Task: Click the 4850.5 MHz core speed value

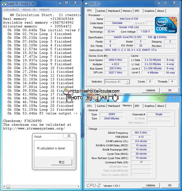Action: click(x=115, y=60)
